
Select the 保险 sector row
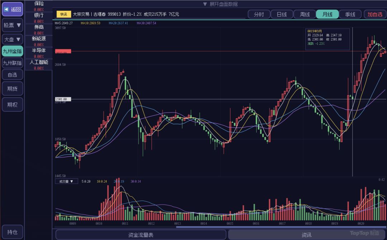(39, 6)
